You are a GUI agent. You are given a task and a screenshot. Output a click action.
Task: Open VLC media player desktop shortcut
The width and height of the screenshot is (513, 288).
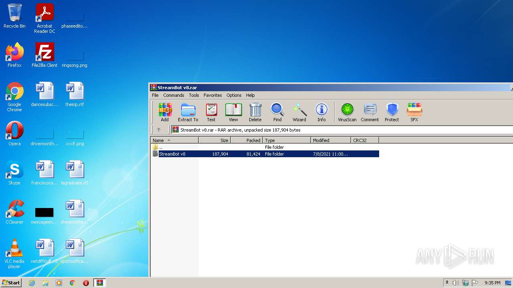coord(14,254)
